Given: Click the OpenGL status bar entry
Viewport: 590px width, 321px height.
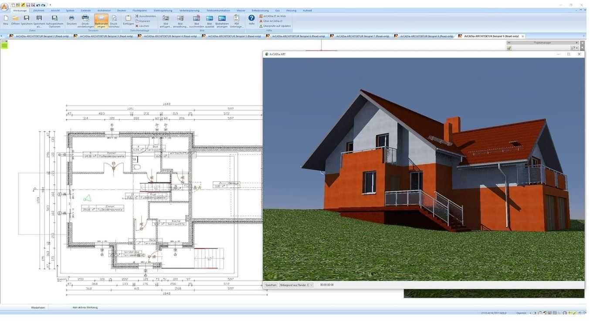Looking at the screenshot, I should (522, 313).
